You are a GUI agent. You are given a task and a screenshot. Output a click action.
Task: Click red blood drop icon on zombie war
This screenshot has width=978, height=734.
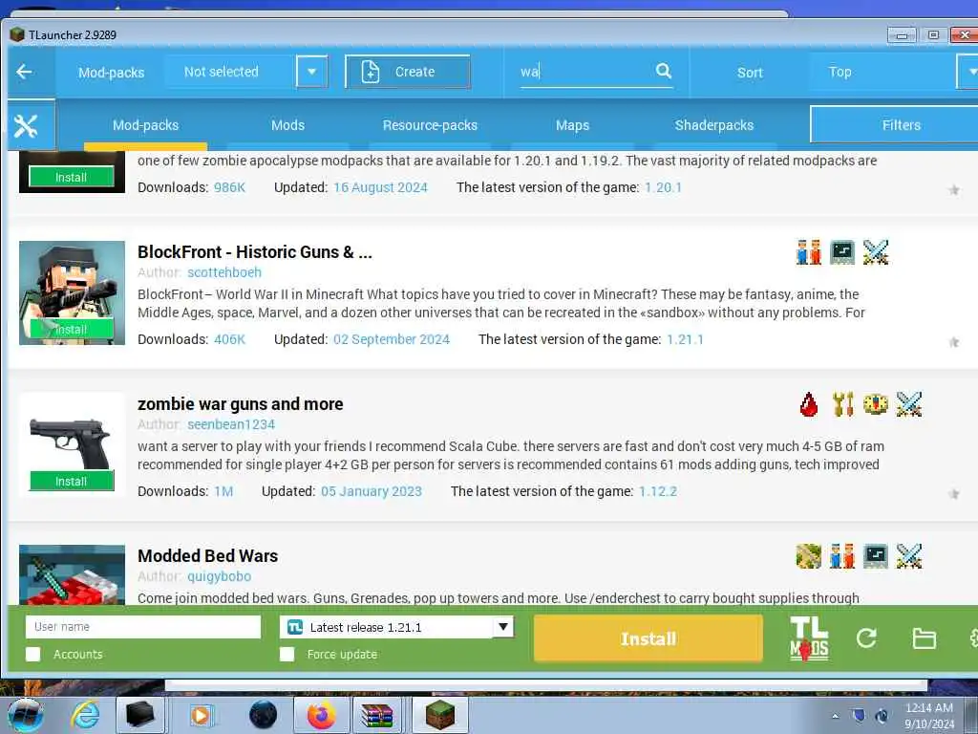[x=809, y=404]
